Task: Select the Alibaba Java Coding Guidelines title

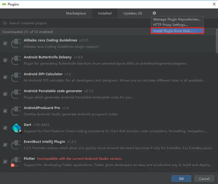Action: pyautogui.click(x=50, y=40)
